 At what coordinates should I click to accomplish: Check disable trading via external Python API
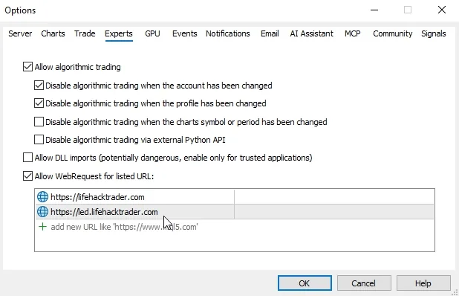point(39,140)
